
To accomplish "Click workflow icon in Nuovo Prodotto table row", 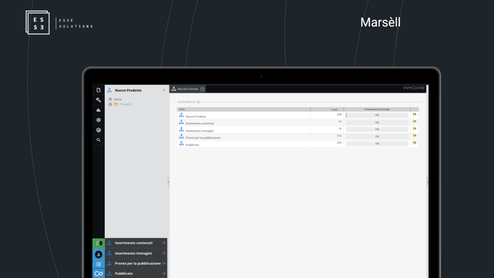I will point(181,115).
